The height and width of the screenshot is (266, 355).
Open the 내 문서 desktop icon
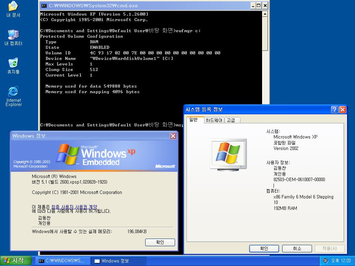click(13, 7)
